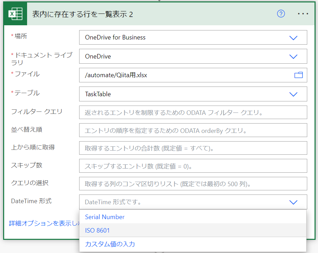The height and width of the screenshot is (253, 318).
Task: Click the title 表内に存在する行を一覧表示 2
Action: [x=83, y=14]
